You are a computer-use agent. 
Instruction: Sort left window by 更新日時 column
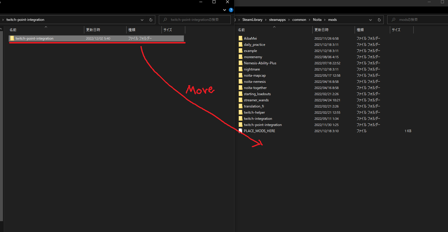[x=105, y=30]
